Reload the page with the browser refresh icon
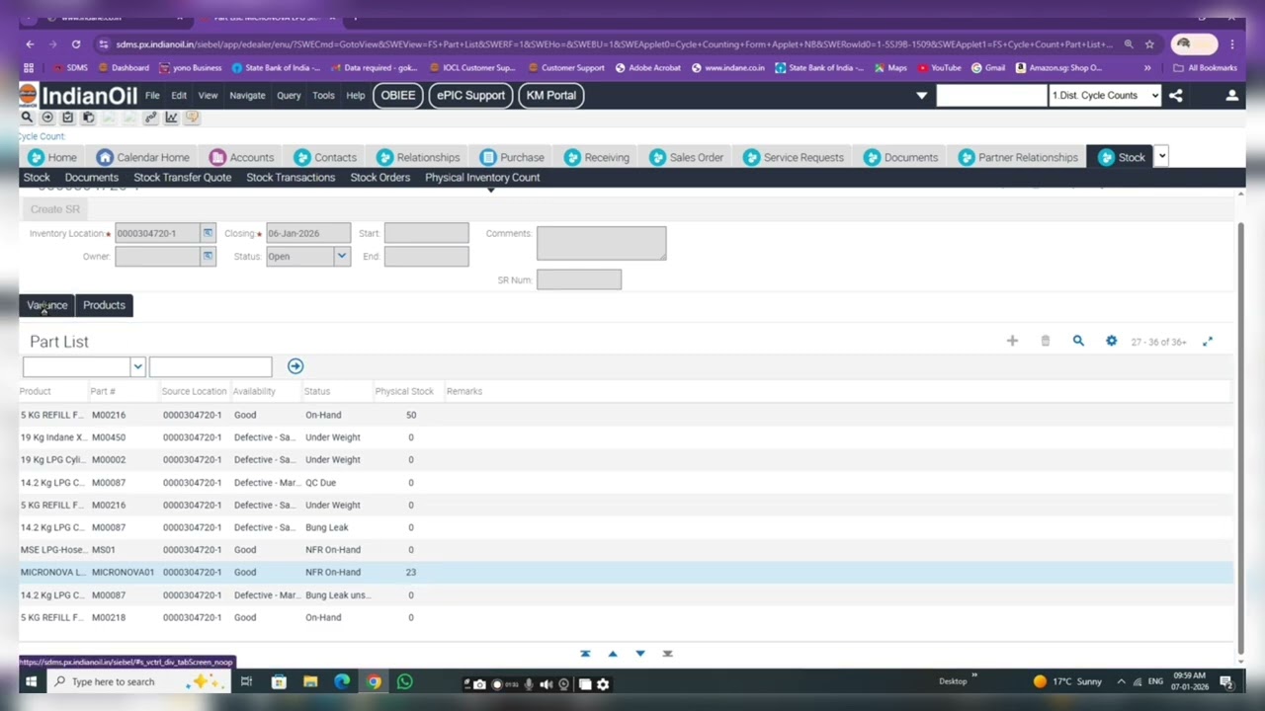 coord(76,44)
